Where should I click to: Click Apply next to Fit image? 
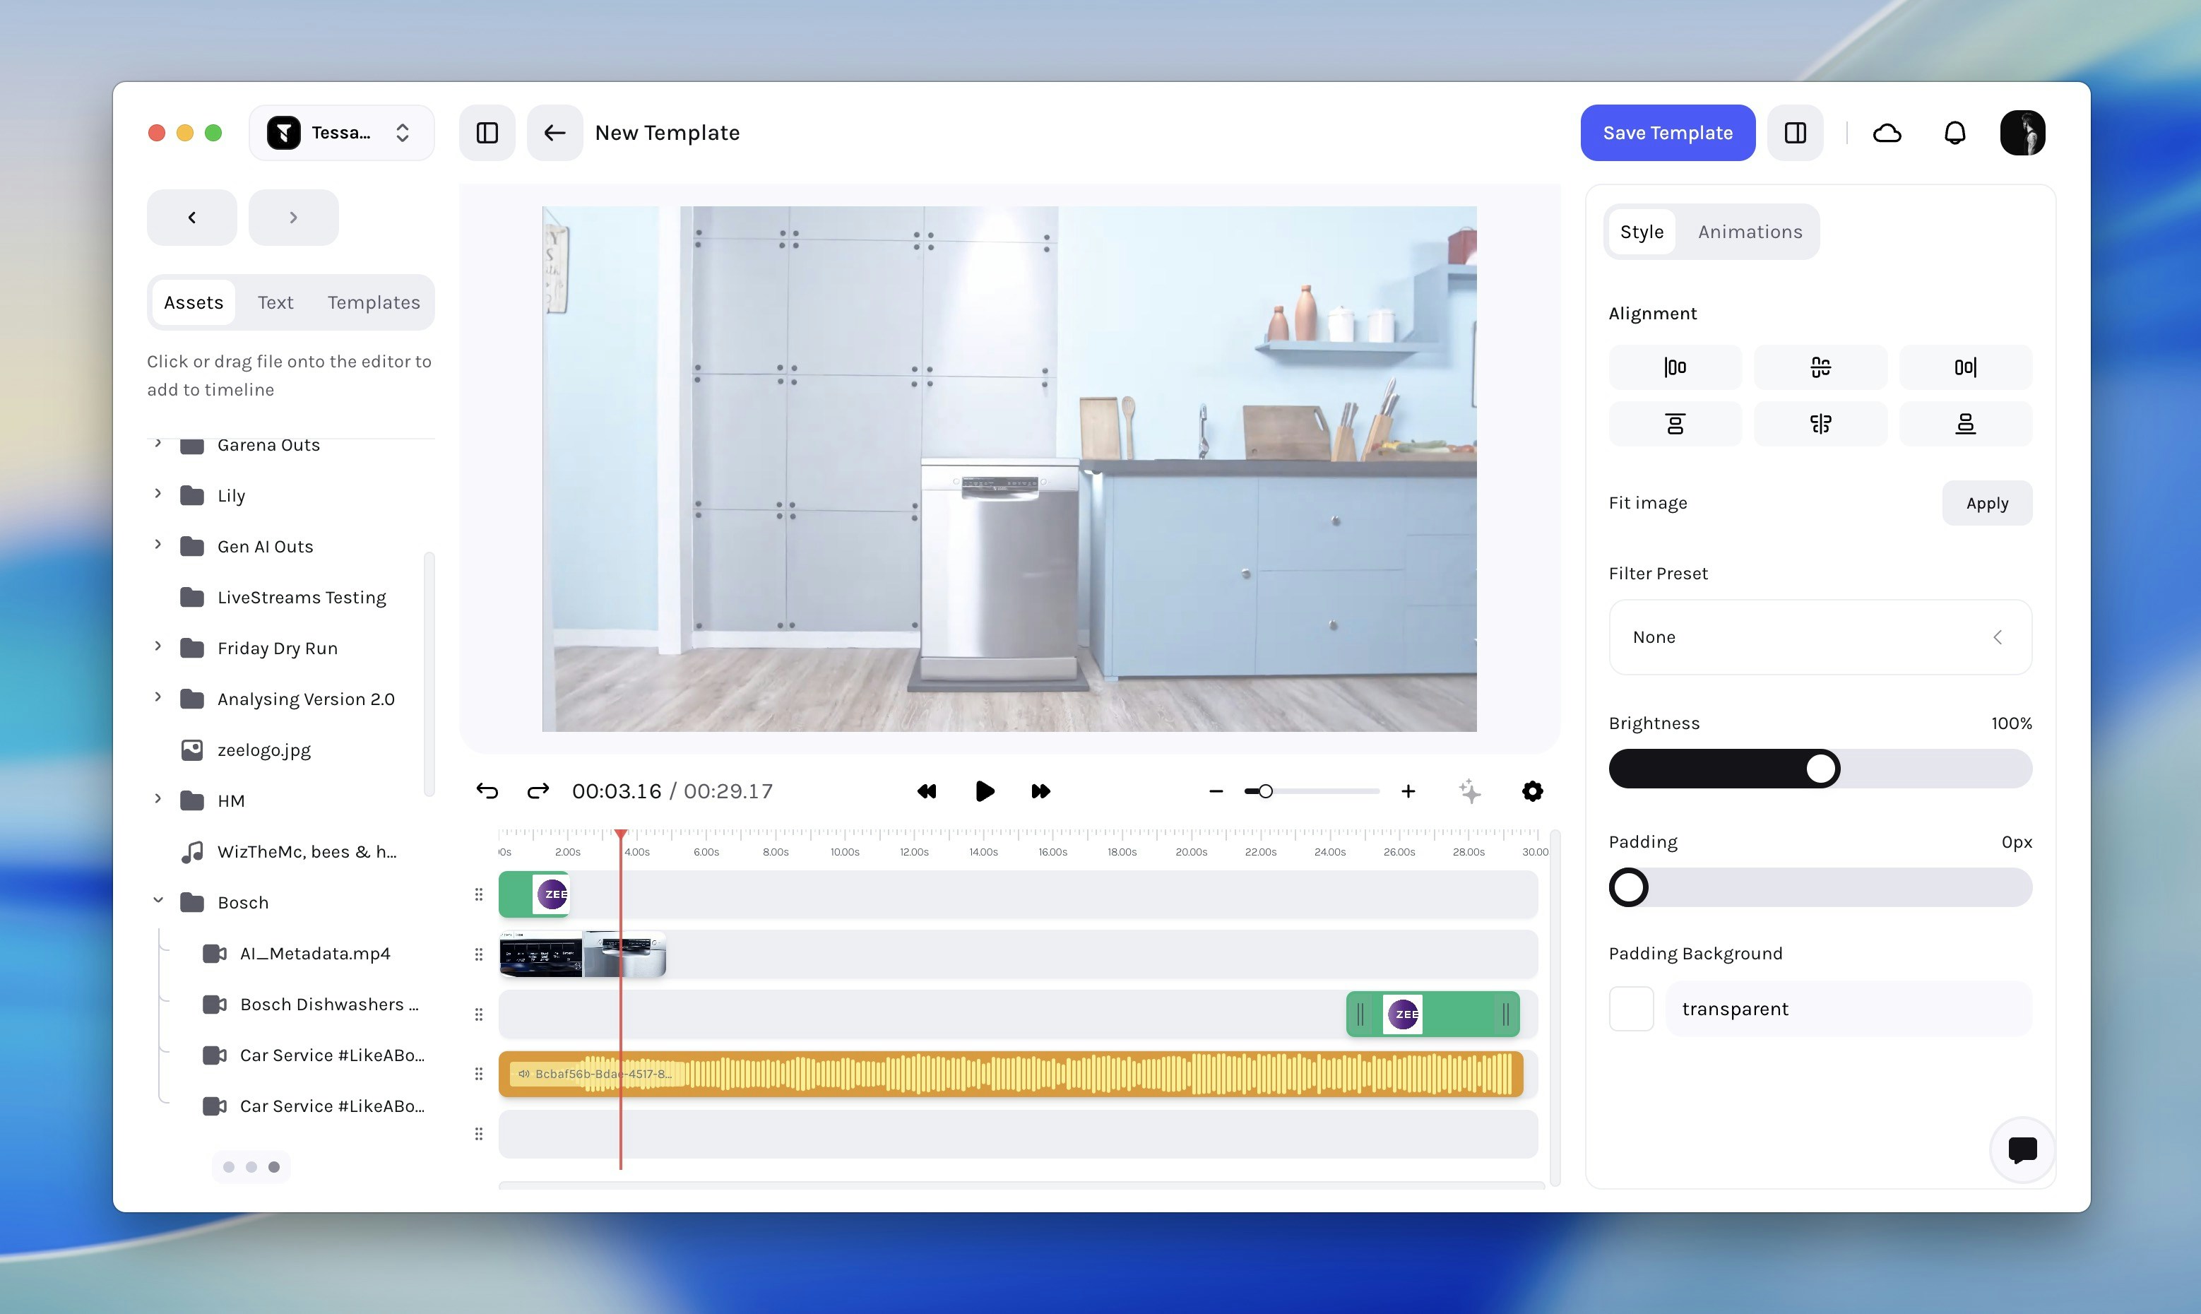click(x=1986, y=502)
